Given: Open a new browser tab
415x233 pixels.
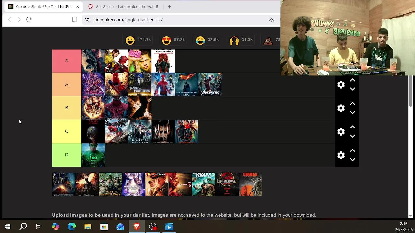Looking at the screenshot, I should pyautogui.click(x=169, y=6).
